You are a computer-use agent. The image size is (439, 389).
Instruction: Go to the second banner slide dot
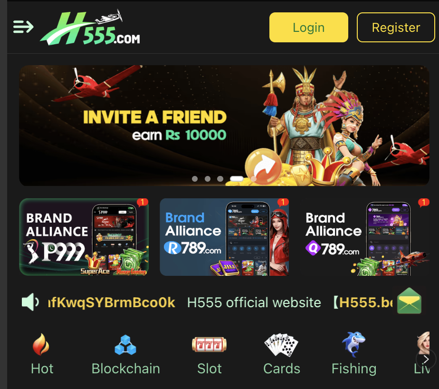[208, 179]
